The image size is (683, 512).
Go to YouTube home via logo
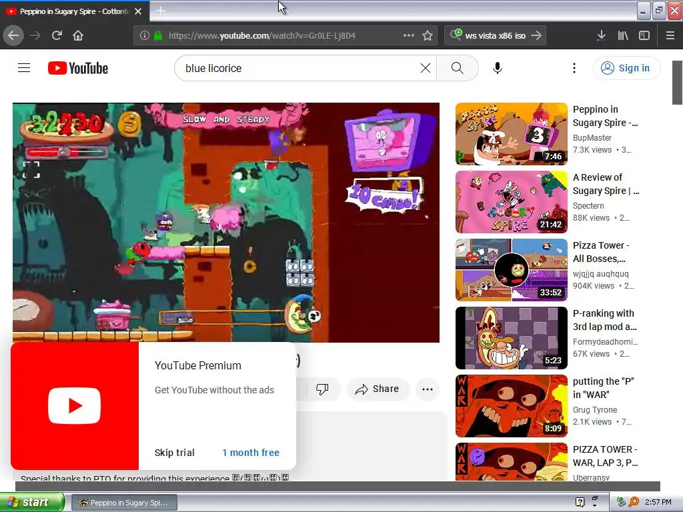(77, 68)
